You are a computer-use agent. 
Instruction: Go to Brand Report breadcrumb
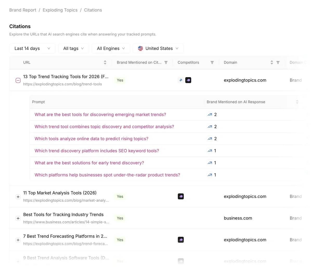click(x=23, y=10)
